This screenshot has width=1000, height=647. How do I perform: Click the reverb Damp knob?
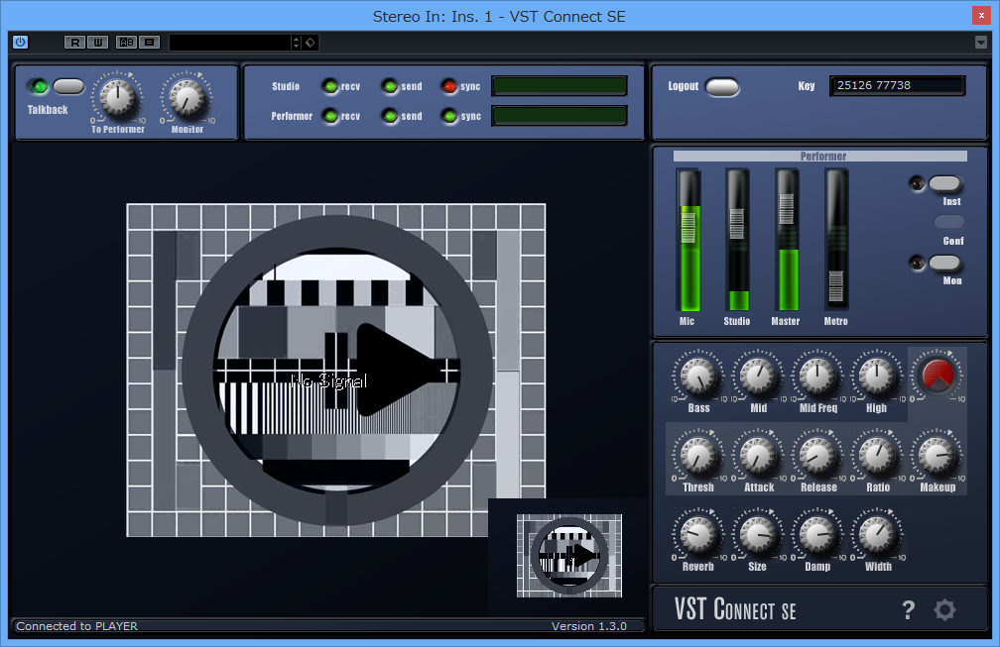(817, 534)
